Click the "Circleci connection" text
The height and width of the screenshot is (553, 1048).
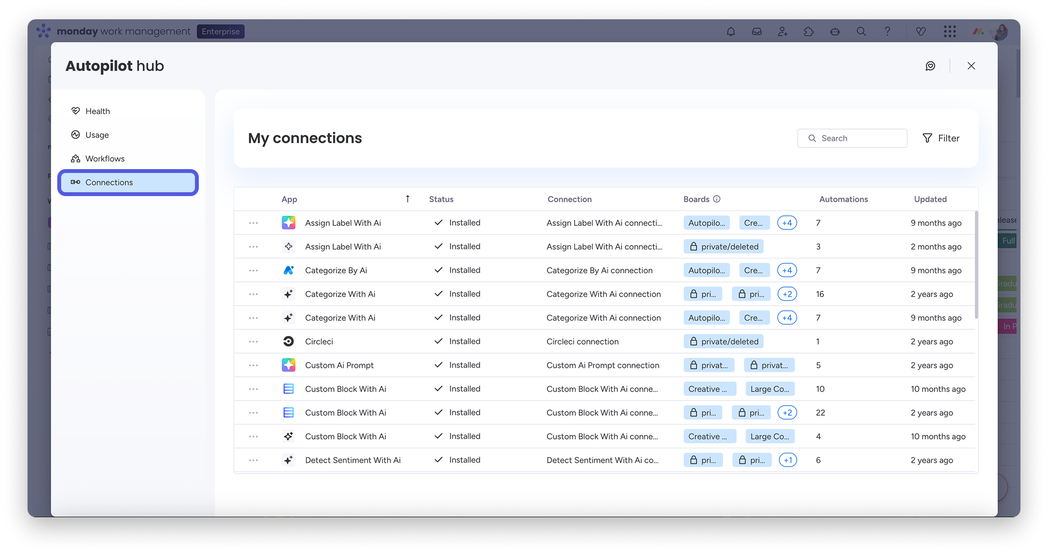tap(583, 341)
